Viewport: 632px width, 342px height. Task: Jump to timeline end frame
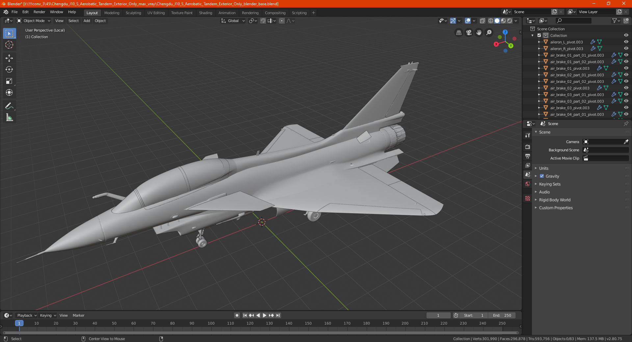278,315
